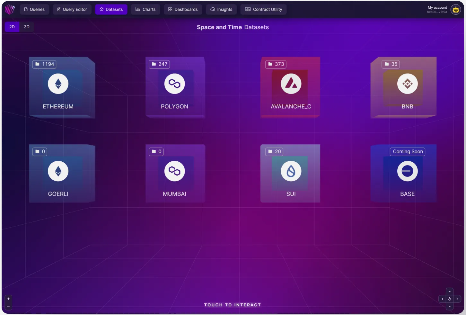This screenshot has width=466, height=315.
Task: Switch to 2D view
Action: click(12, 27)
